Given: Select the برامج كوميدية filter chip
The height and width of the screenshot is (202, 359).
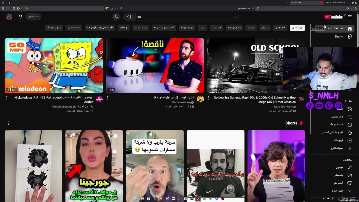Looking at the screenshot, I should 234,28.
